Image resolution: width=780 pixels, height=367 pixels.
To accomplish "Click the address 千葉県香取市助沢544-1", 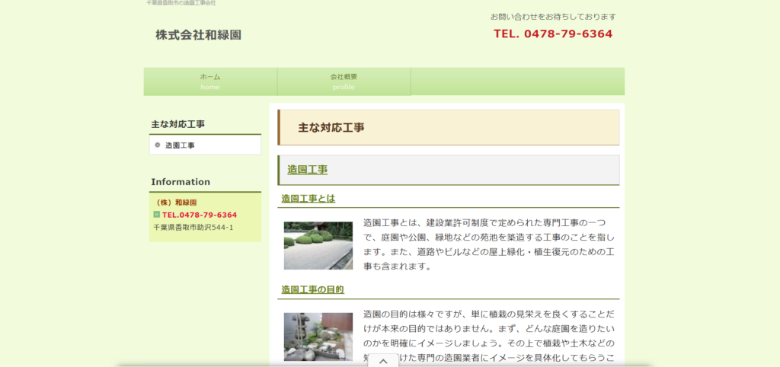I will coord(193,227).
